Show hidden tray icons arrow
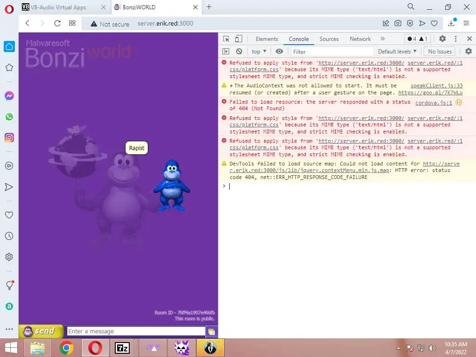The image size is (476, 357). click(x=398, y=348)
